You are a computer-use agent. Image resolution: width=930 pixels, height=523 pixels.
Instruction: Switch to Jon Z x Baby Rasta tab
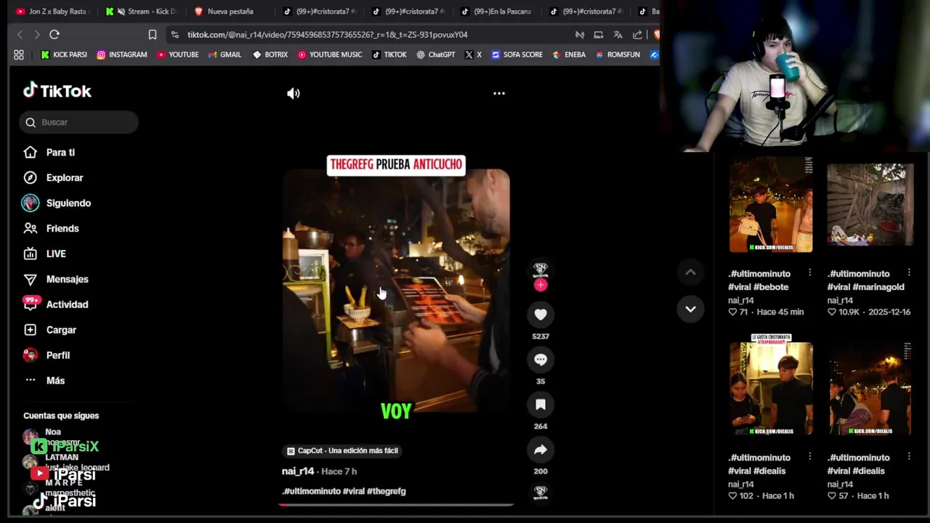point(54,11)
